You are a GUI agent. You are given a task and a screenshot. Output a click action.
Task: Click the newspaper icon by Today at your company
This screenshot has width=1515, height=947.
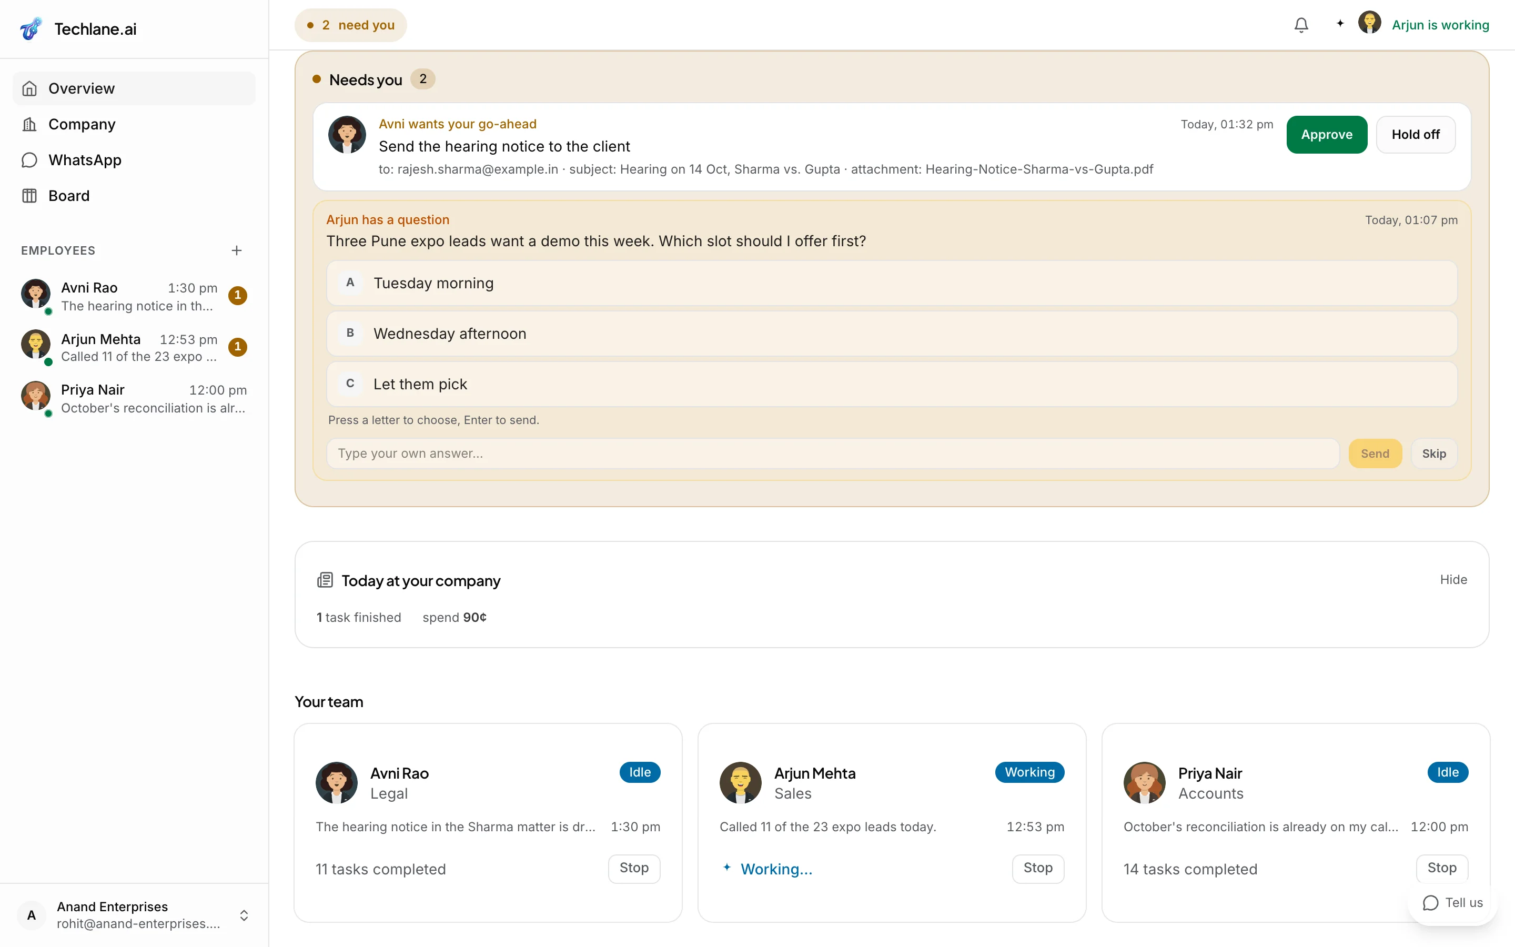point(325,580)
